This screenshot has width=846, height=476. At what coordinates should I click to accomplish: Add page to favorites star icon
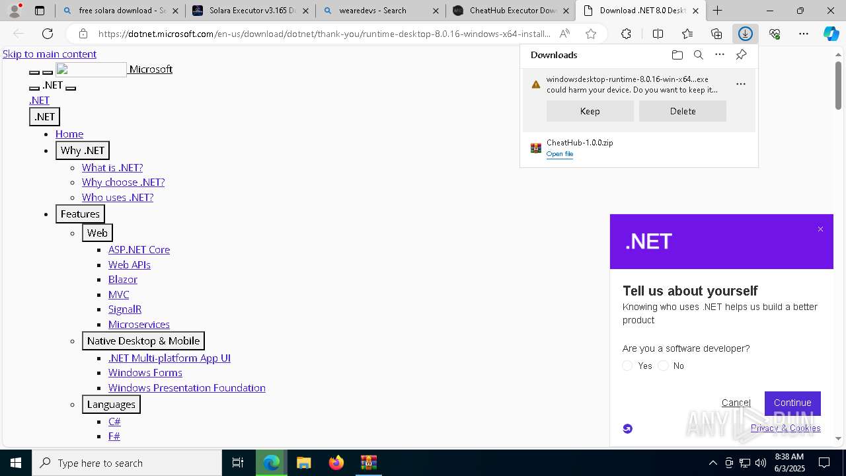591,34
